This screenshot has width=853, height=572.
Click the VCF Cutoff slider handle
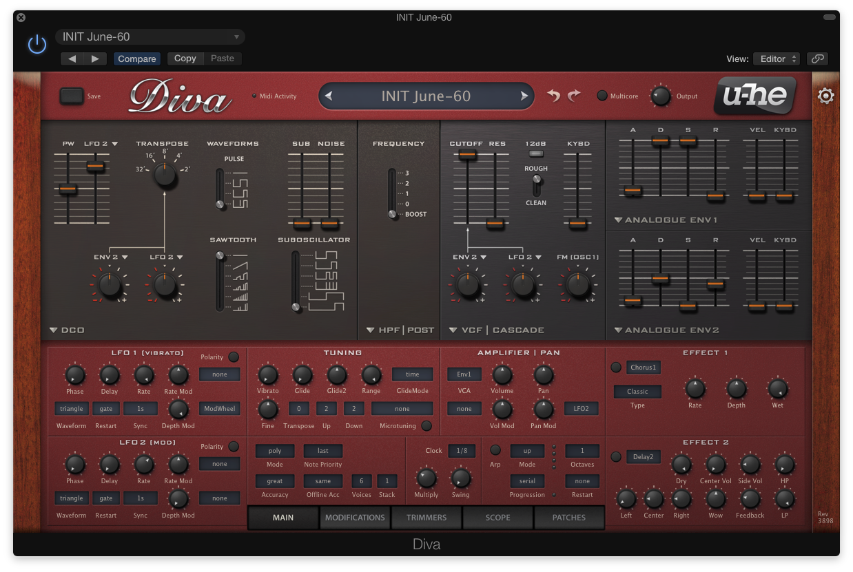pos(467,155)
